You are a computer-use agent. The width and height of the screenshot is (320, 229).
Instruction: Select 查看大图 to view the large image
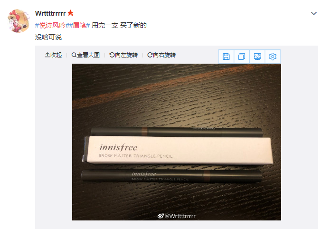(x=85, y=55)
